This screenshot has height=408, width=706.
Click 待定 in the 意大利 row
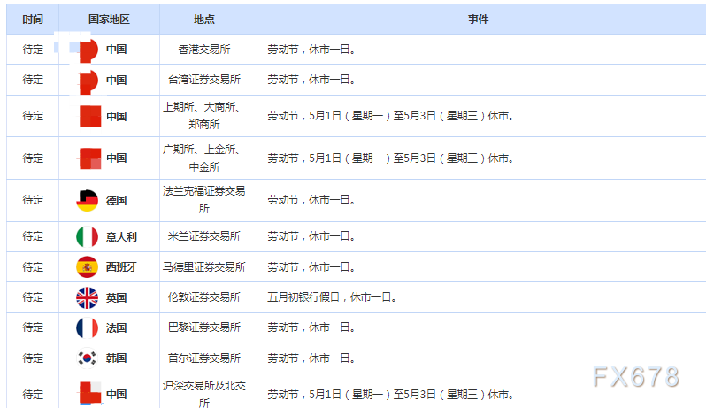[33, 236]
